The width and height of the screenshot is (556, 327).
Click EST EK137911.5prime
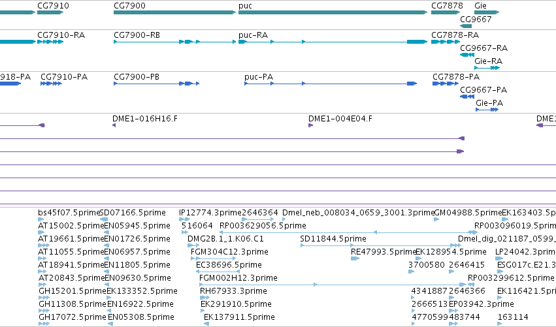pos(239,318)
